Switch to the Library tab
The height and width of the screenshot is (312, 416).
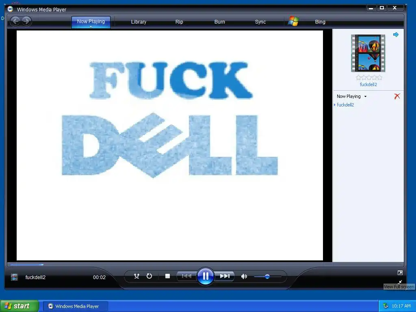(x=139, y=22)
